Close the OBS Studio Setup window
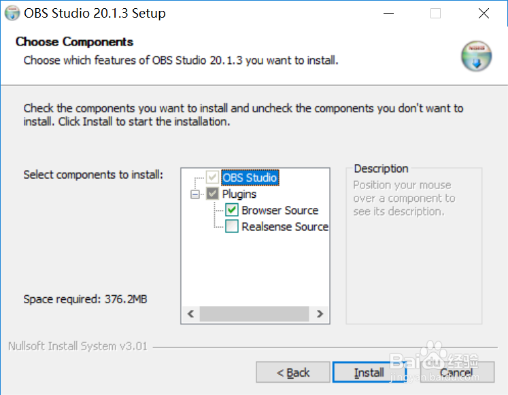 [x=484, y=13]
